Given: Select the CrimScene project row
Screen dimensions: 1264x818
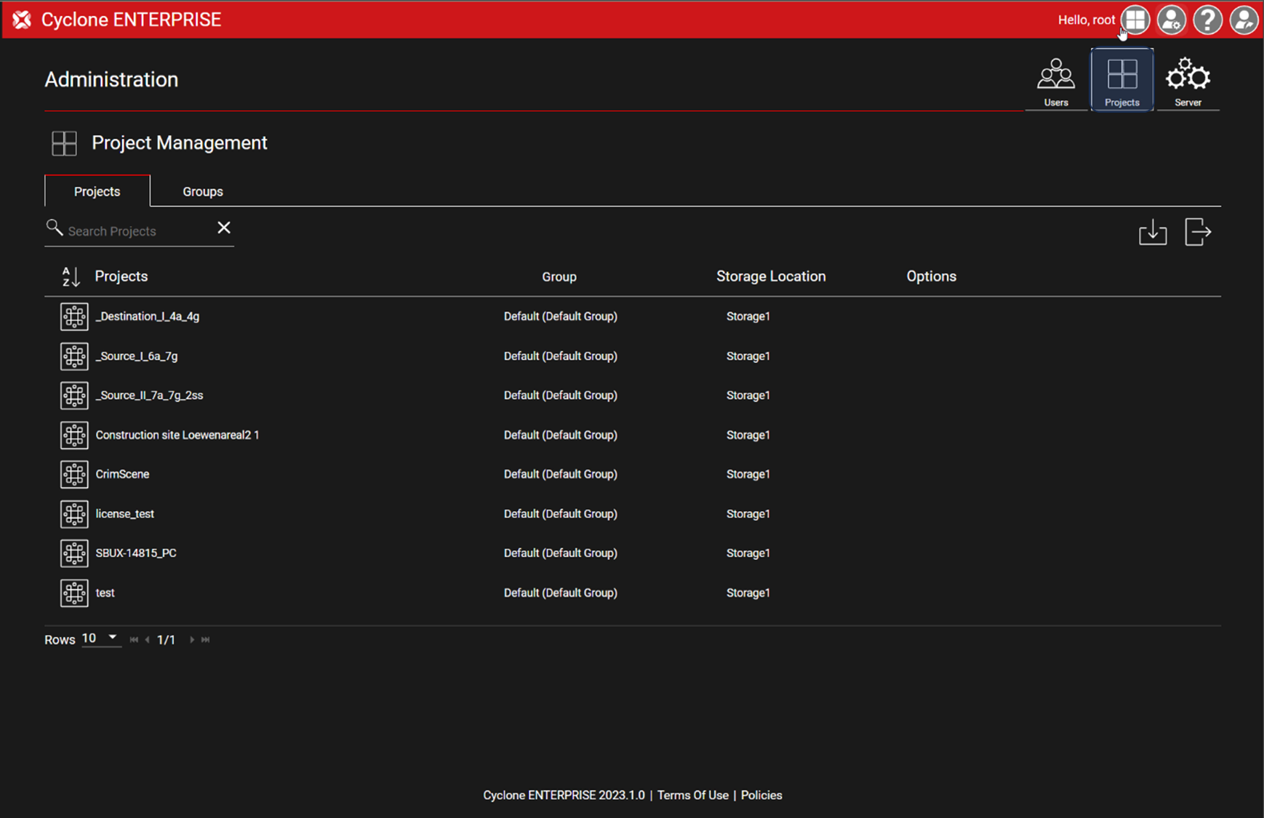Looking at the screenshot, I should (122, 474).
